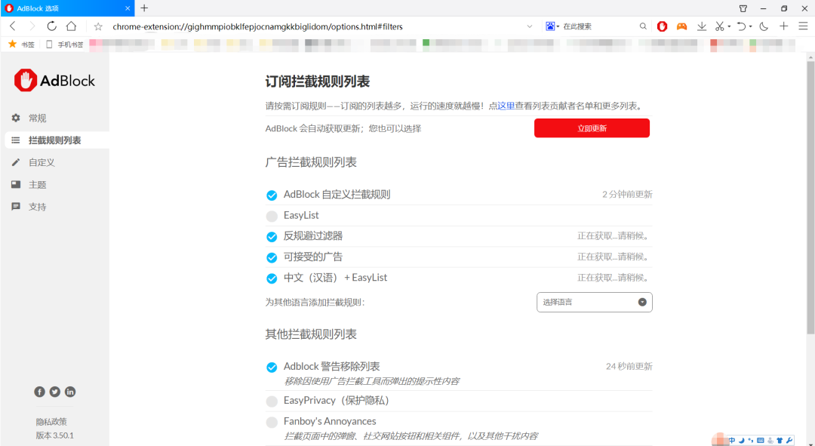Enable EasyPrivacy（保护隐私）list
The image size is (815, 446).
[x=272, y=401]
